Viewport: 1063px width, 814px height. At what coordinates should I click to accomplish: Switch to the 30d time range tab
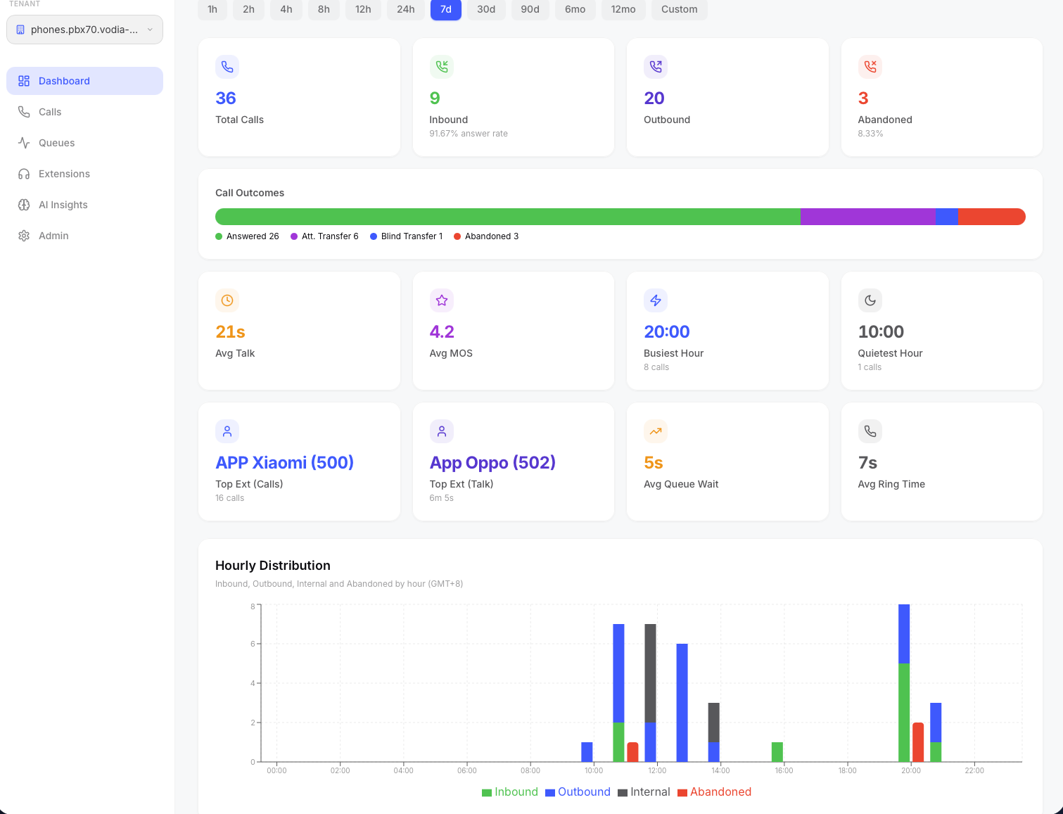(486, 10)
